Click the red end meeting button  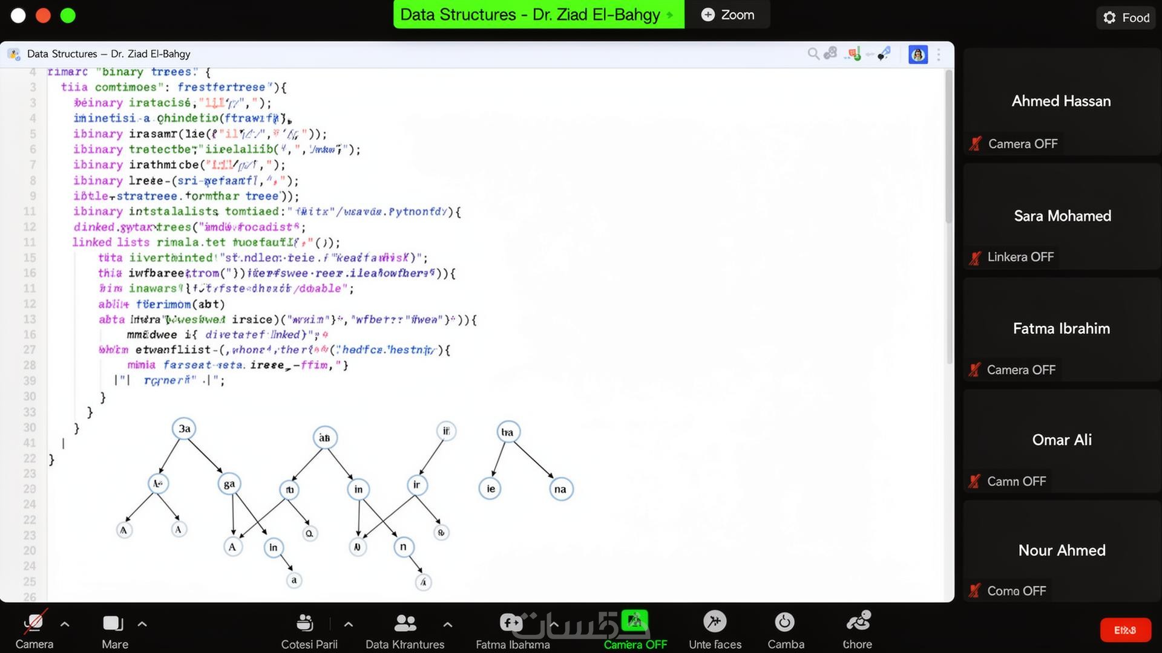click(x=1124, y=630)
